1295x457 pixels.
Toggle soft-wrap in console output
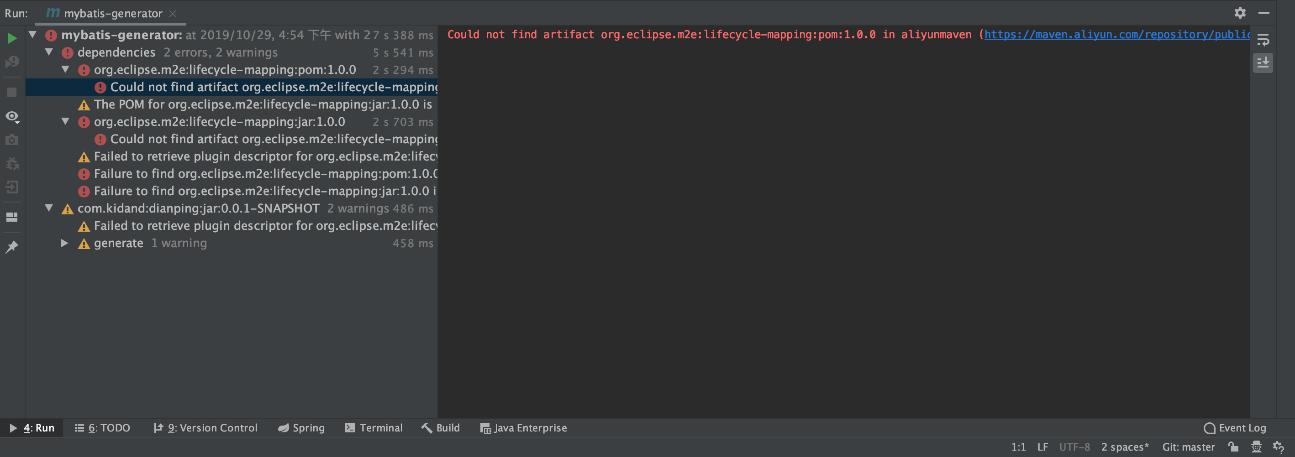click(1263, 39)
